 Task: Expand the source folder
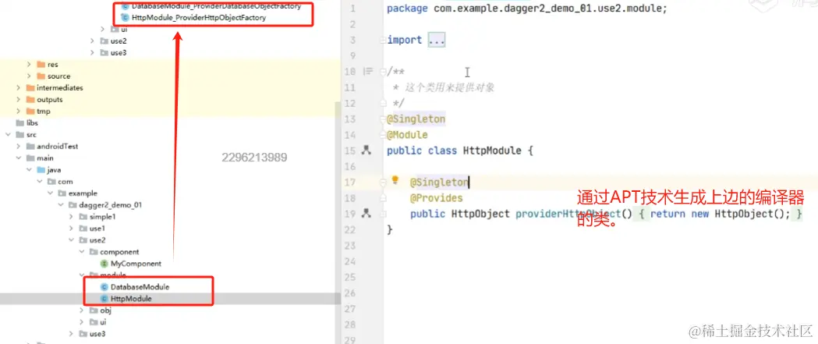tap(29, 76)
